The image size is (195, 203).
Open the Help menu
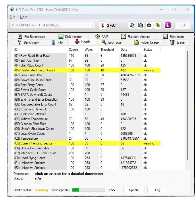(24, 17)
